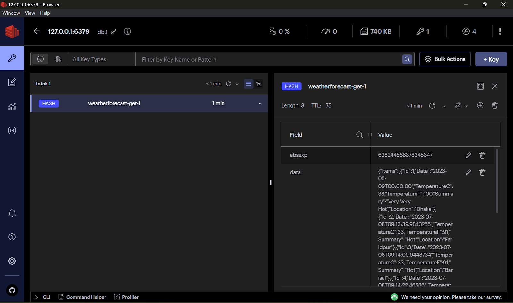Click the Bulk Actions button
This screenshot has width=513, height=303.
[x=445, y=59]
